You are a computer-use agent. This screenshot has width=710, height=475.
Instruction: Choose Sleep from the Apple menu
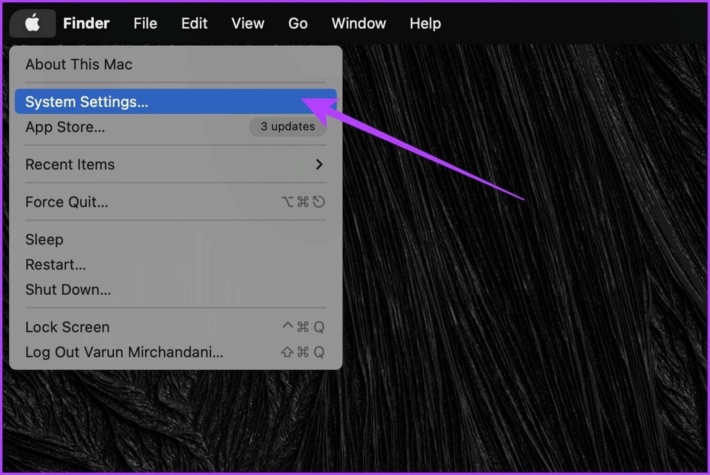[176, 239]
